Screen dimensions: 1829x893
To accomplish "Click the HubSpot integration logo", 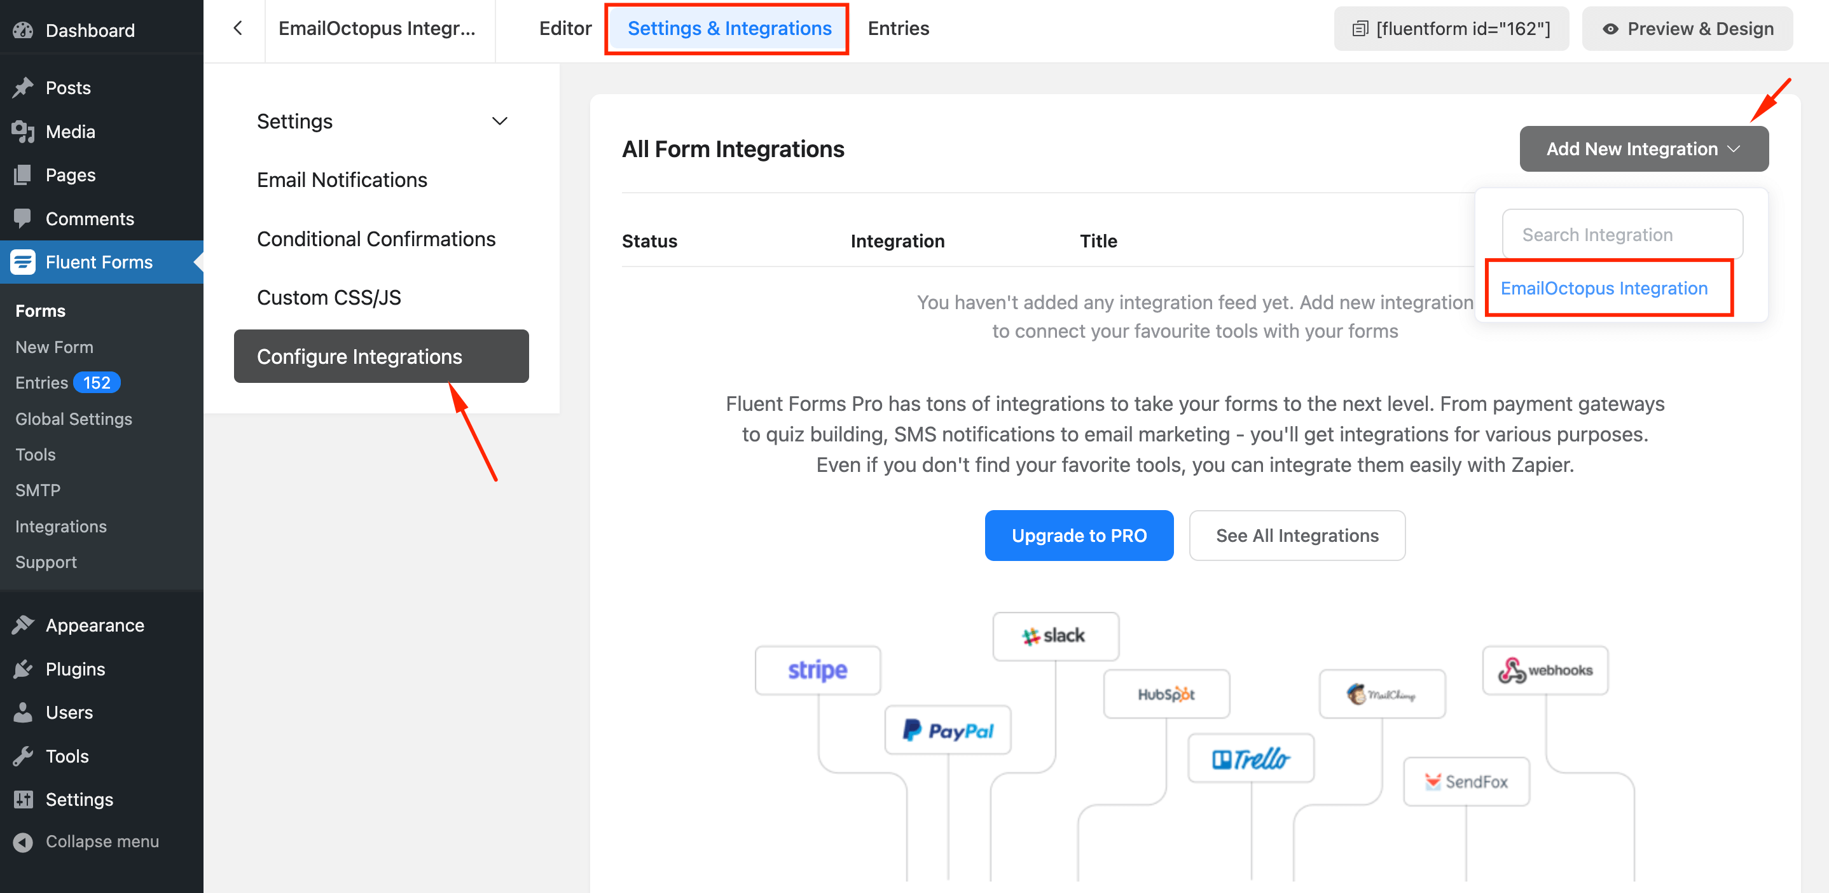I will [1166, 695].
